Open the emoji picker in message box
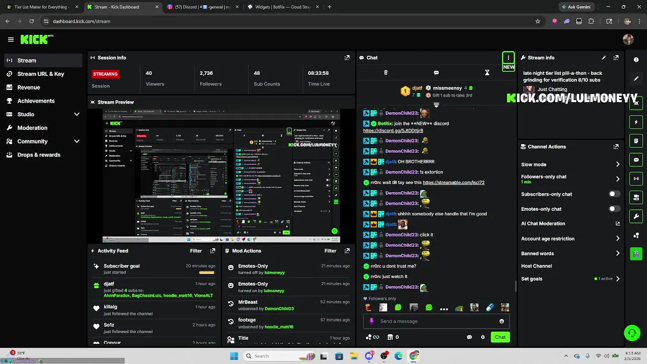 pos(501,321)
